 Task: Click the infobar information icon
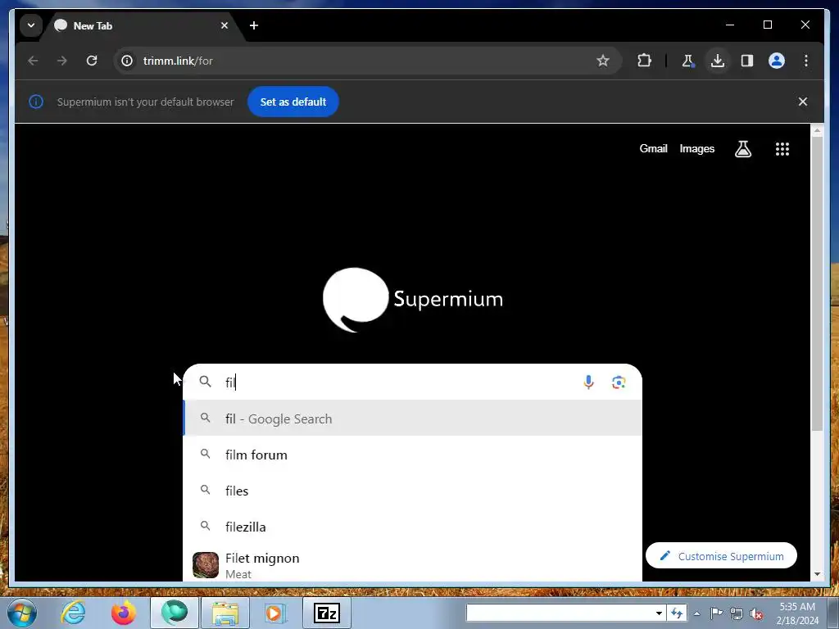(x=36, y=102)
